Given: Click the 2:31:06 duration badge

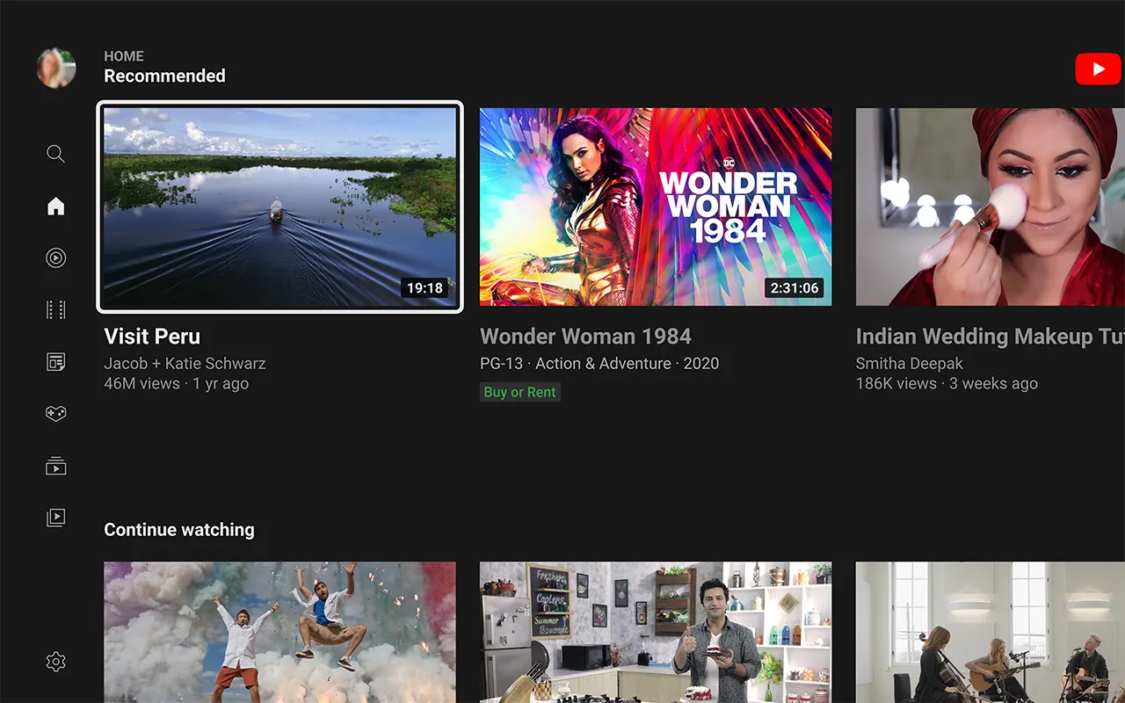Looking at the screenshot, I should (795, 287).
